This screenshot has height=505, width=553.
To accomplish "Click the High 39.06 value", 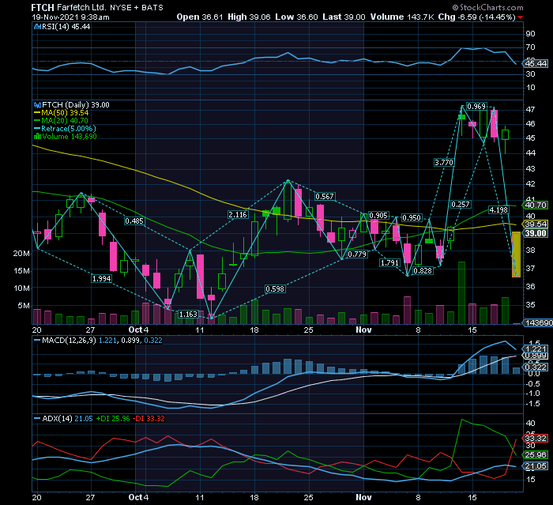I will (x=249, y=17).
